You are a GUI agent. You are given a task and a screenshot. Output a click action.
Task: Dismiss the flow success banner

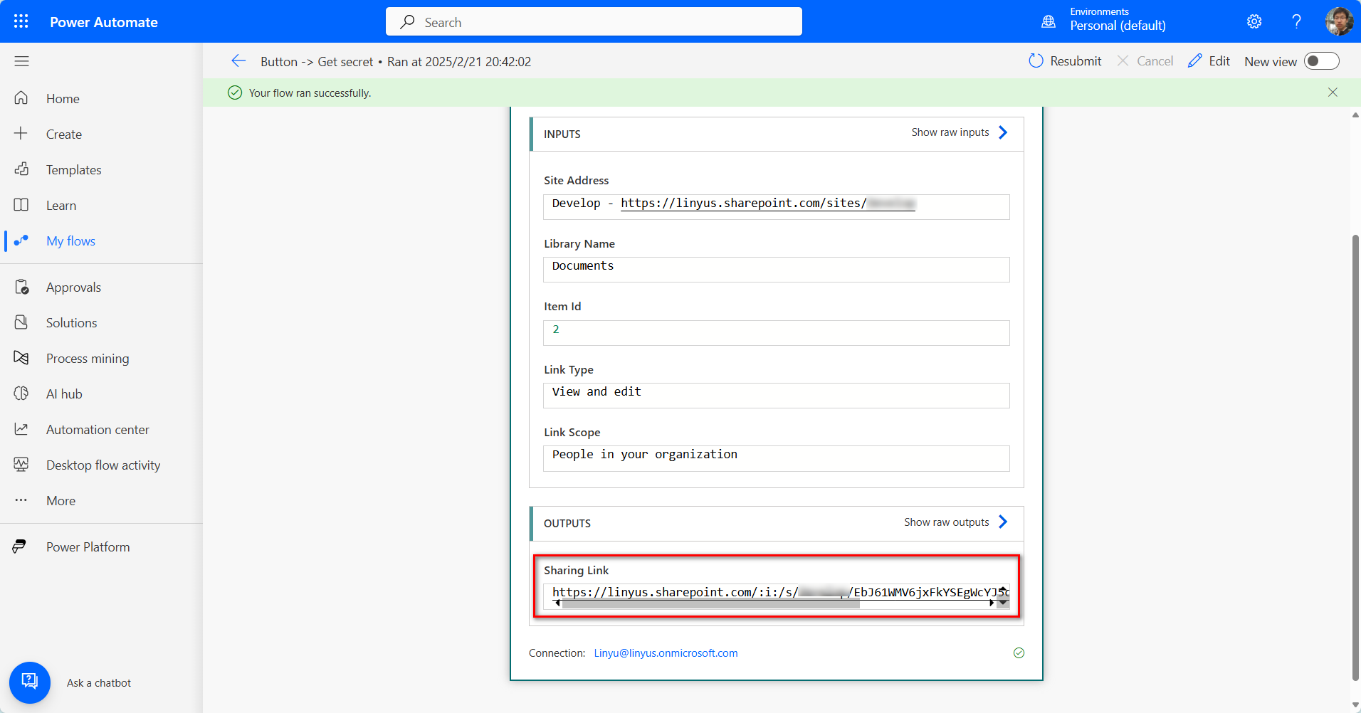pyautogui.click(x=1332, y=93)
